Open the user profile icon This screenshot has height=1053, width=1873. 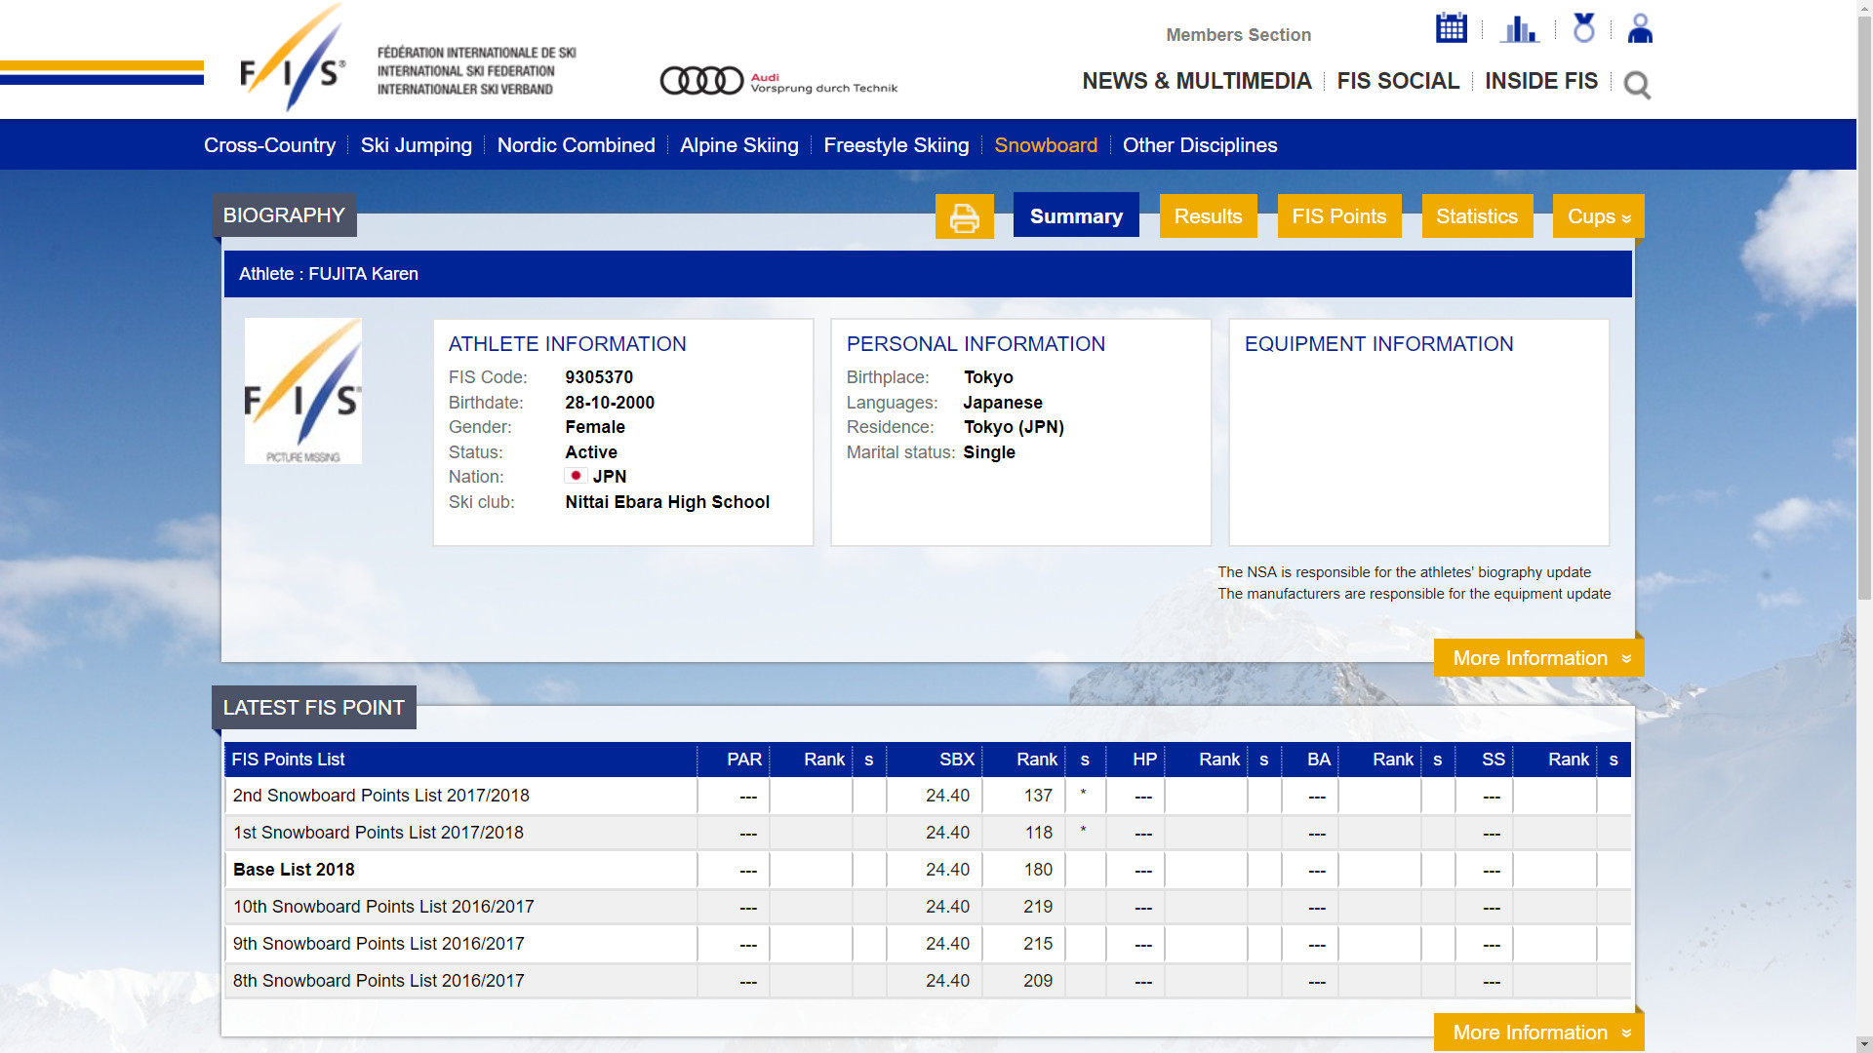click(1640, 28)
